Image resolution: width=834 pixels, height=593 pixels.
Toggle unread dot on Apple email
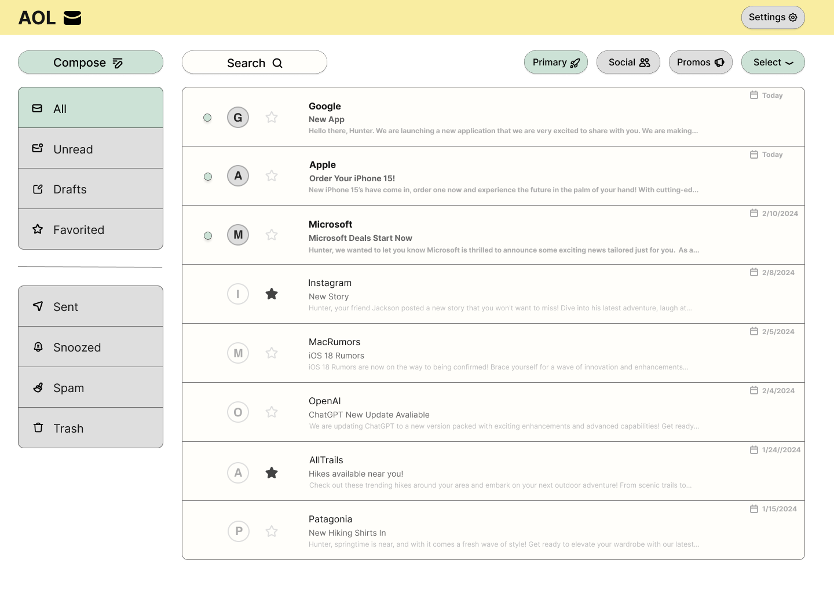(208, 177)
